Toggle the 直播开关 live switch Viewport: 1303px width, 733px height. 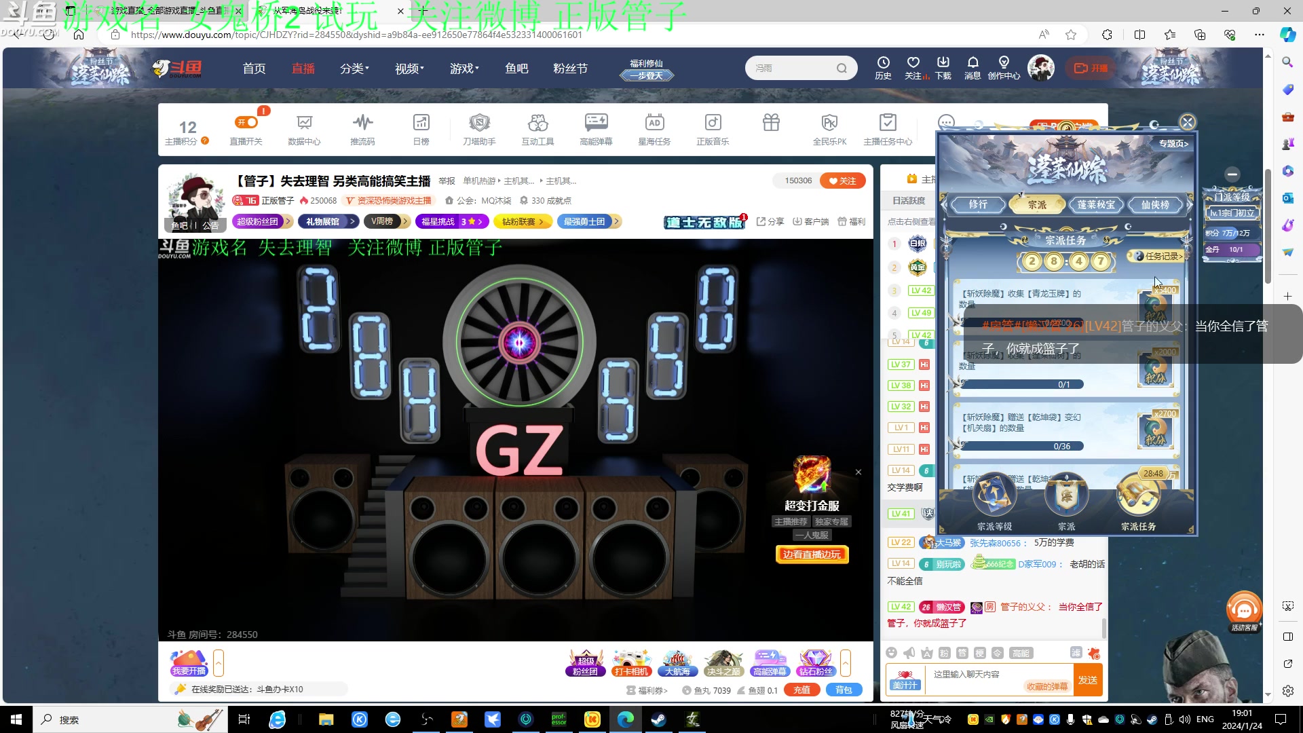[246, 122]
